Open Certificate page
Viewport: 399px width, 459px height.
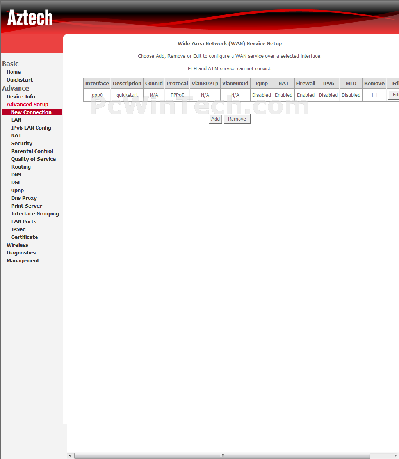click(25, 237)
